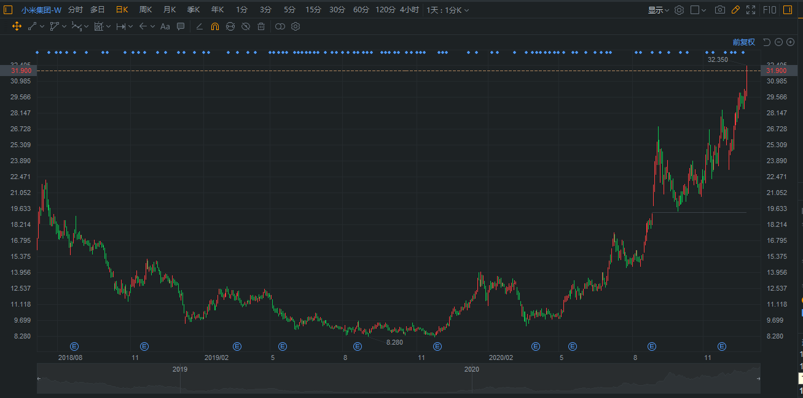Zoom in the chart with plus icon
Screen dimensions: 803x398
click(790, 42)
